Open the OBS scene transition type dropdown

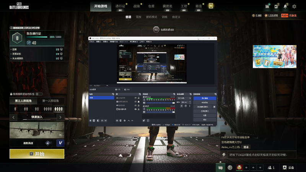point(184,98)
